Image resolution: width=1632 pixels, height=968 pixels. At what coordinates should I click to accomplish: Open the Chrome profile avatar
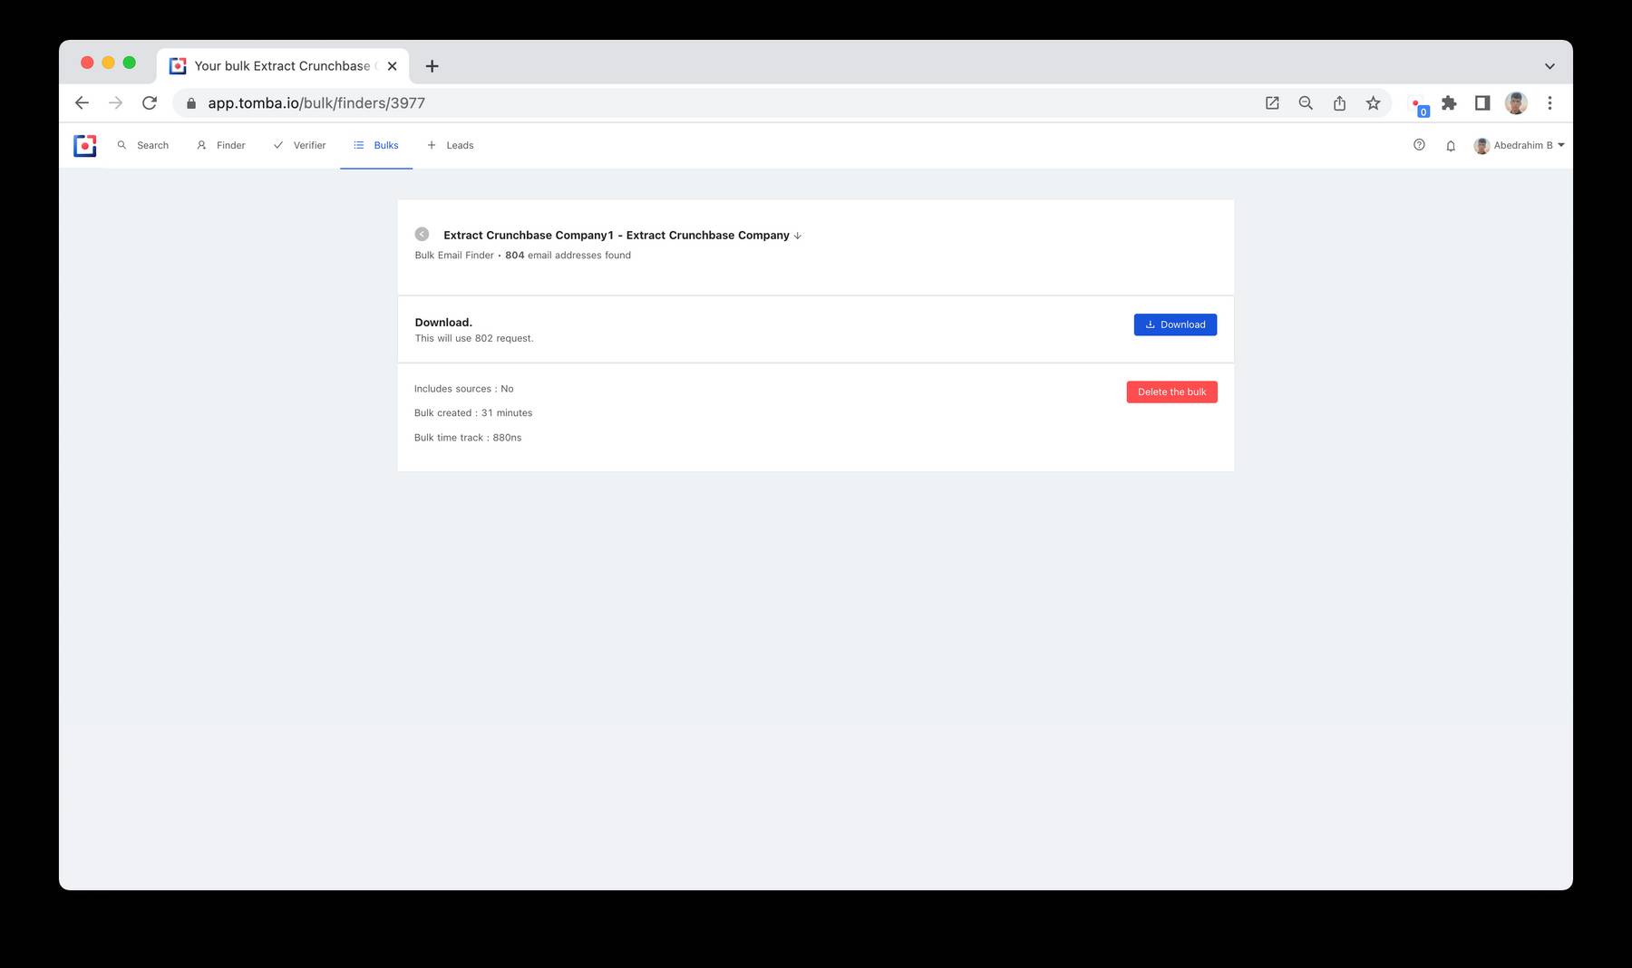coord(1516,103)
